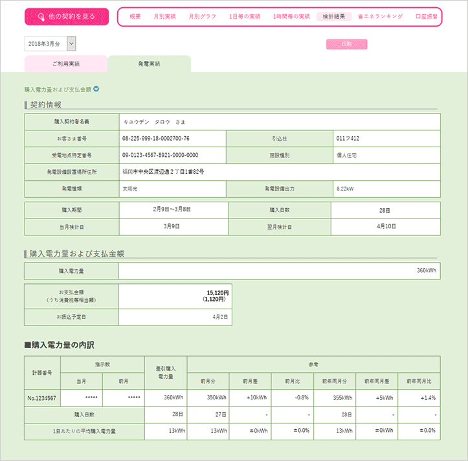Go to 月別実績 page
This screenshot has height=461, width=468.
pos(164,17)
